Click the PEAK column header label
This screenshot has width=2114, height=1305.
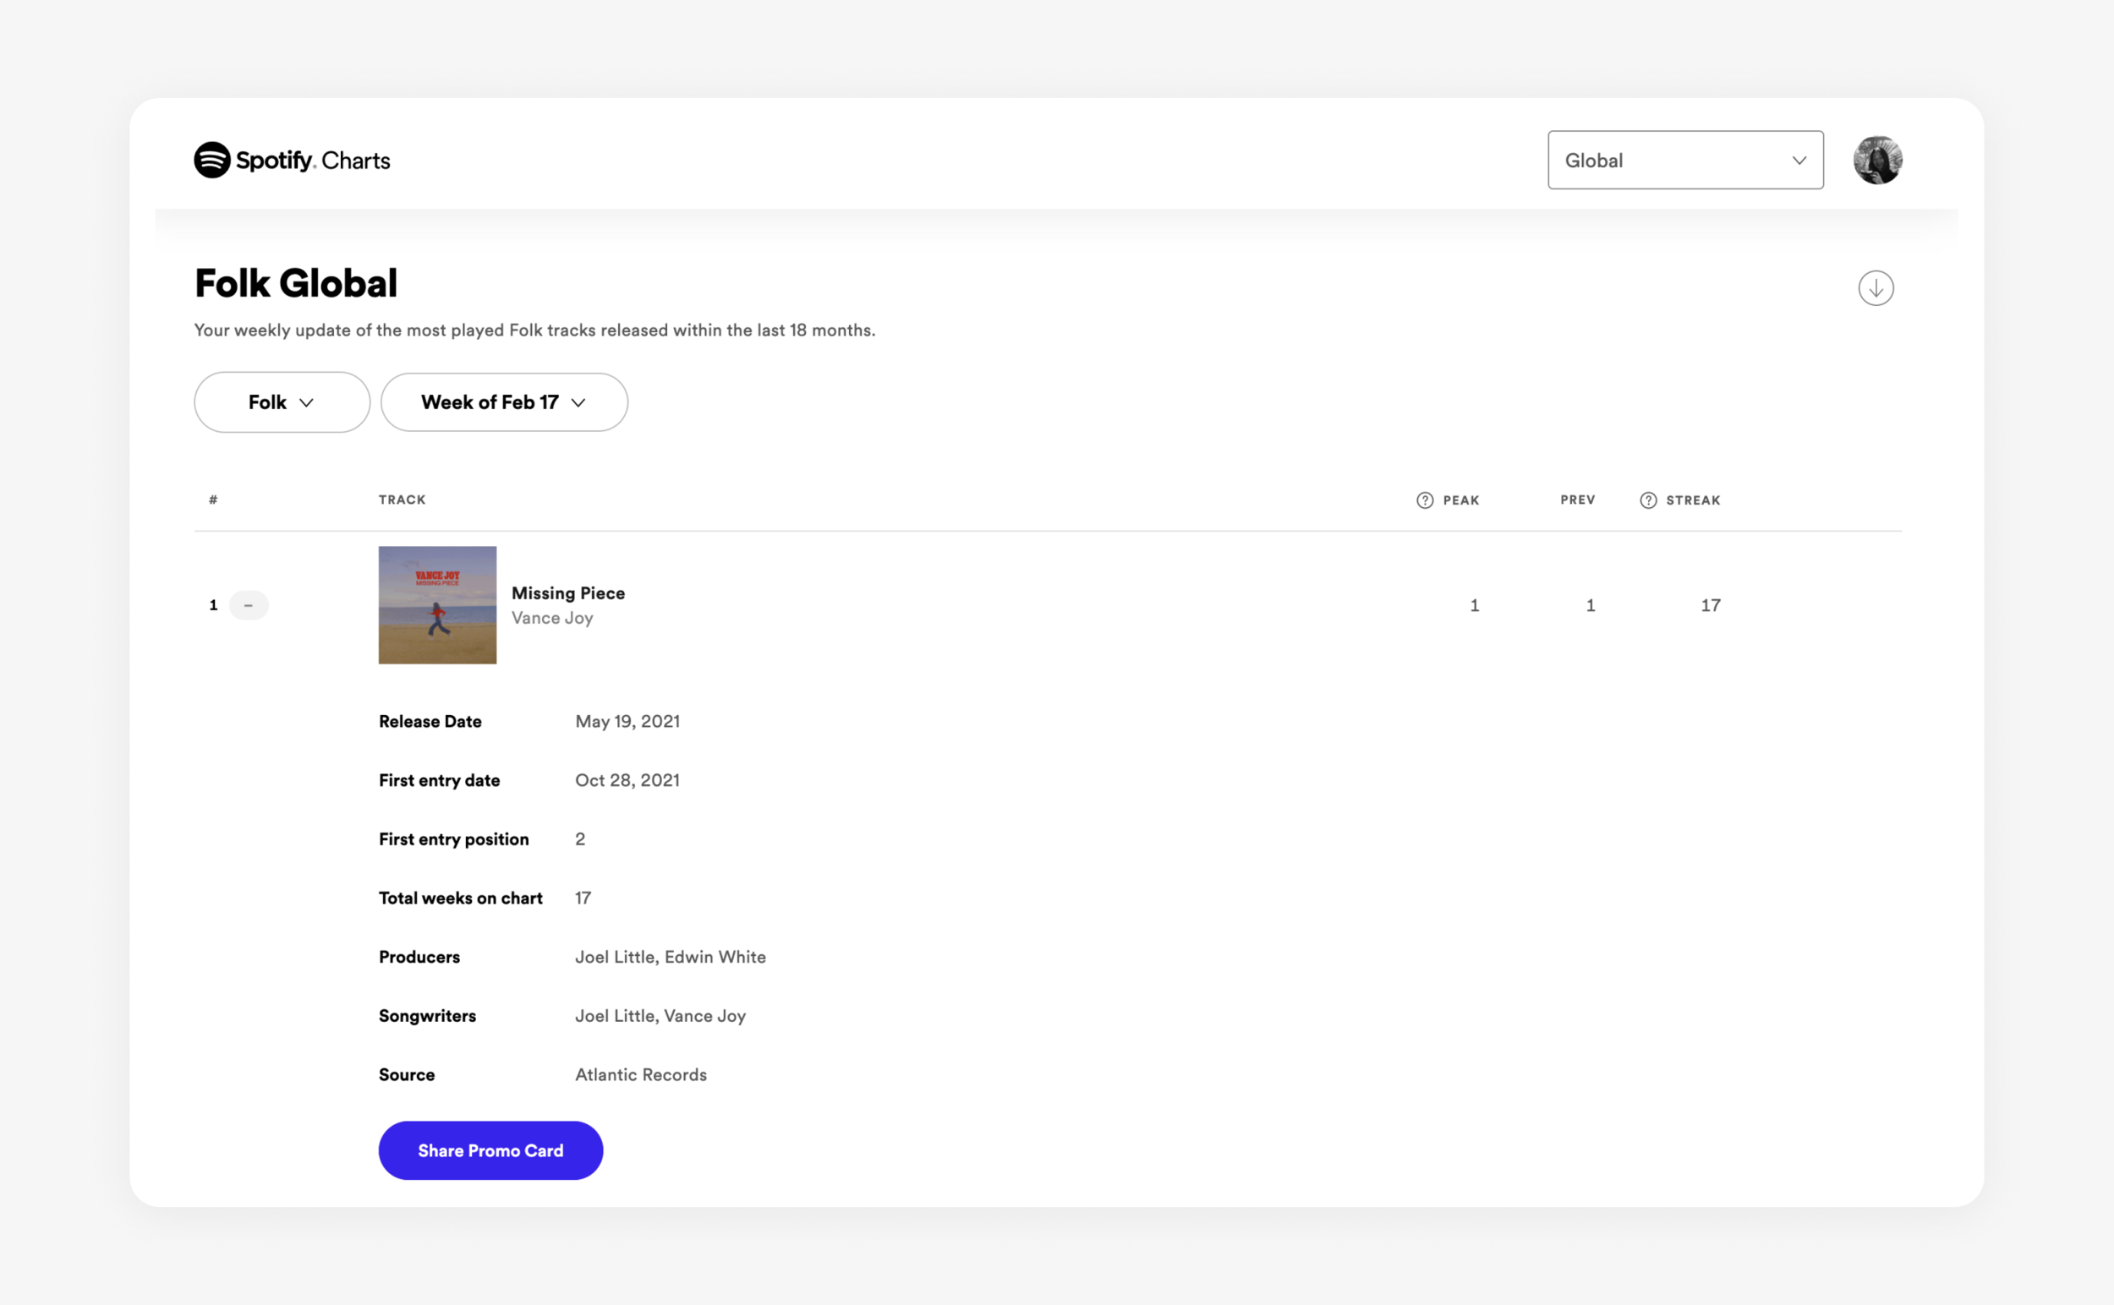[x=1461, y=500]
